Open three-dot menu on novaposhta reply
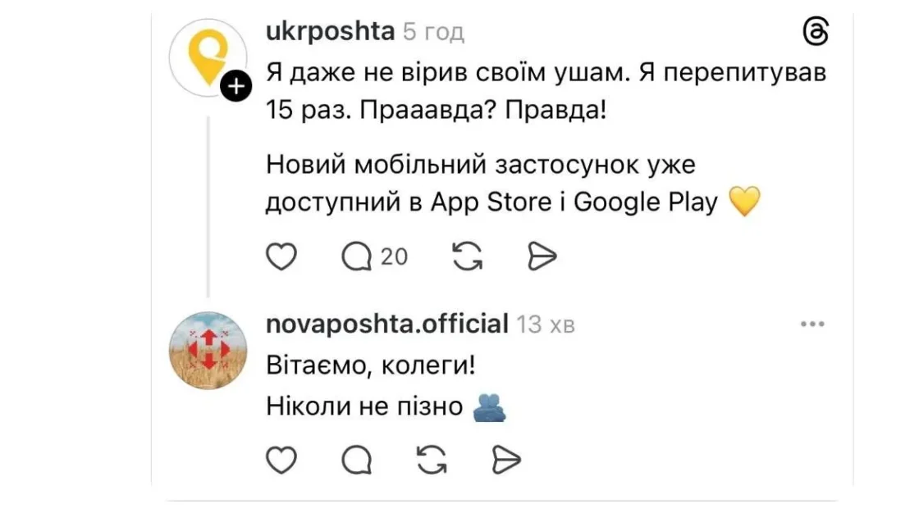 [x=812, y=325]
